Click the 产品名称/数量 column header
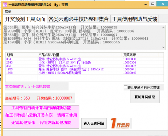The height and width of the screenshot is (136, 168). (79, 55)
